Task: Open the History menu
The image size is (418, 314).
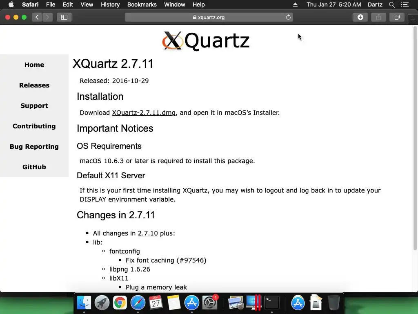Action: [x=110, y=4]
